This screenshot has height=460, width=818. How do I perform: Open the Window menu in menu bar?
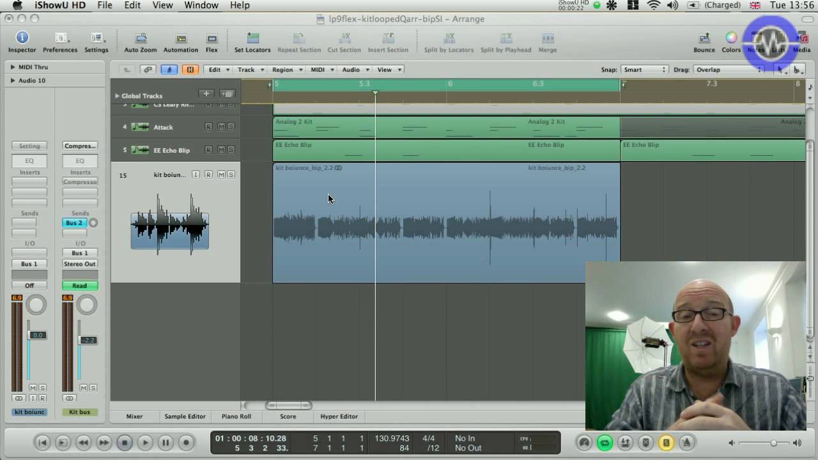pyautogui.click(x=201, y=5)
